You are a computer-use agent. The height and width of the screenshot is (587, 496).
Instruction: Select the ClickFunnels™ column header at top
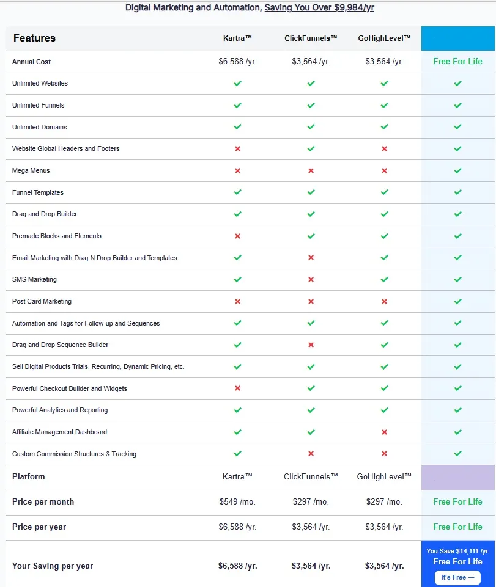click(311, 38)
